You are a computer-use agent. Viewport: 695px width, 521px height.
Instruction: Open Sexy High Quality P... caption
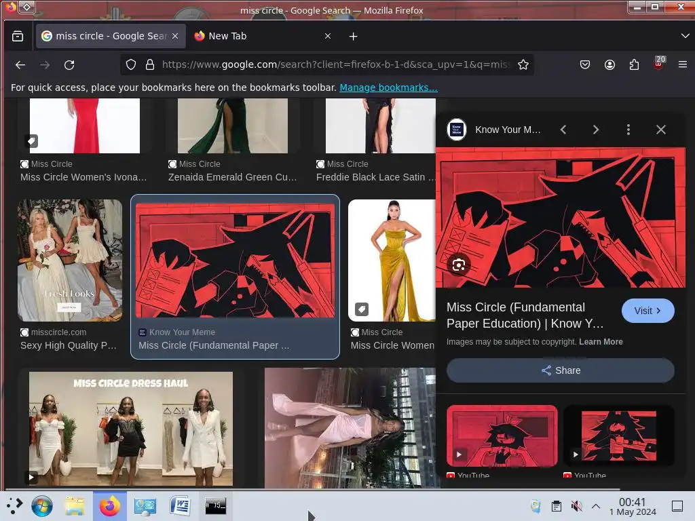click(69, 345)
